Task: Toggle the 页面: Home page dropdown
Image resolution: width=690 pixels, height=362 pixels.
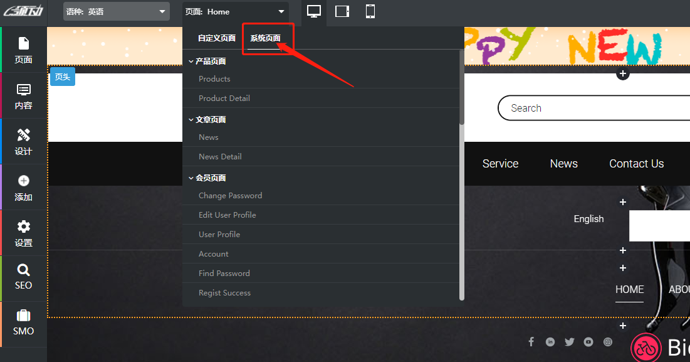Action: [x=236, y=11]
